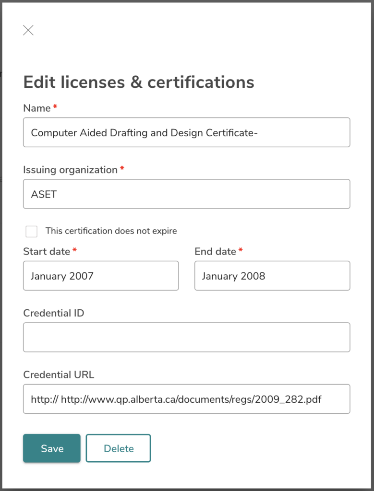The image size is (374, 491).
Task: Close the edit dialog with the X icon
Action: [x=28, y=30]
